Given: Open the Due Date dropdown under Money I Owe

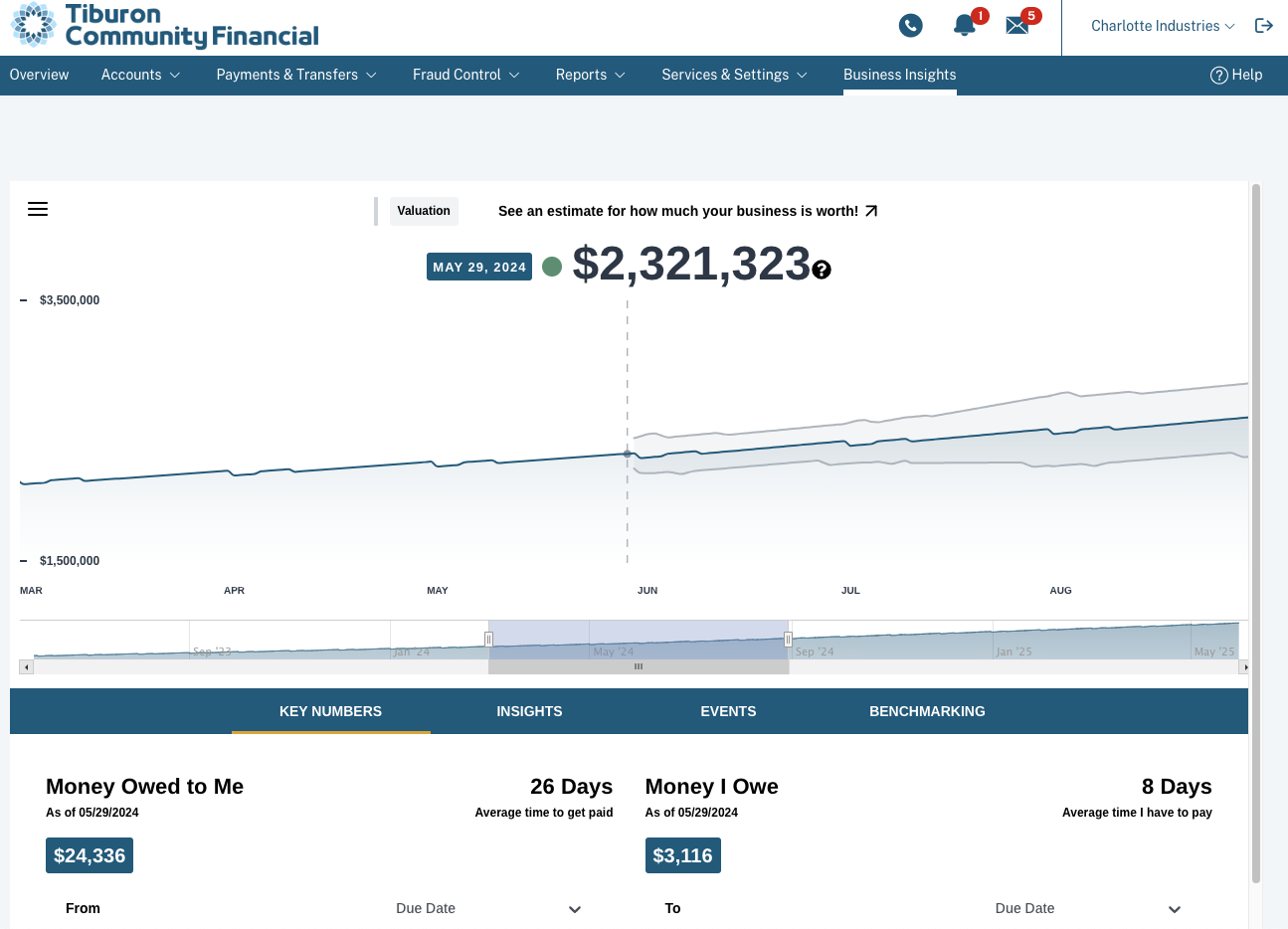Looking at the screenshot, I should 1174,909.
